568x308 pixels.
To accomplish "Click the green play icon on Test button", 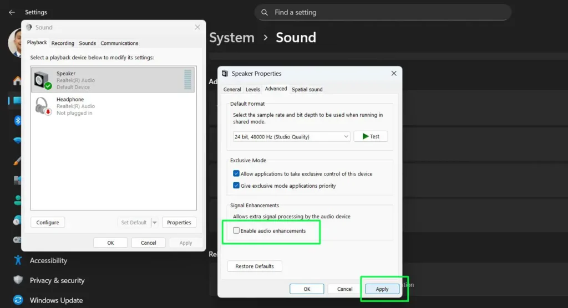I will 366,136.
